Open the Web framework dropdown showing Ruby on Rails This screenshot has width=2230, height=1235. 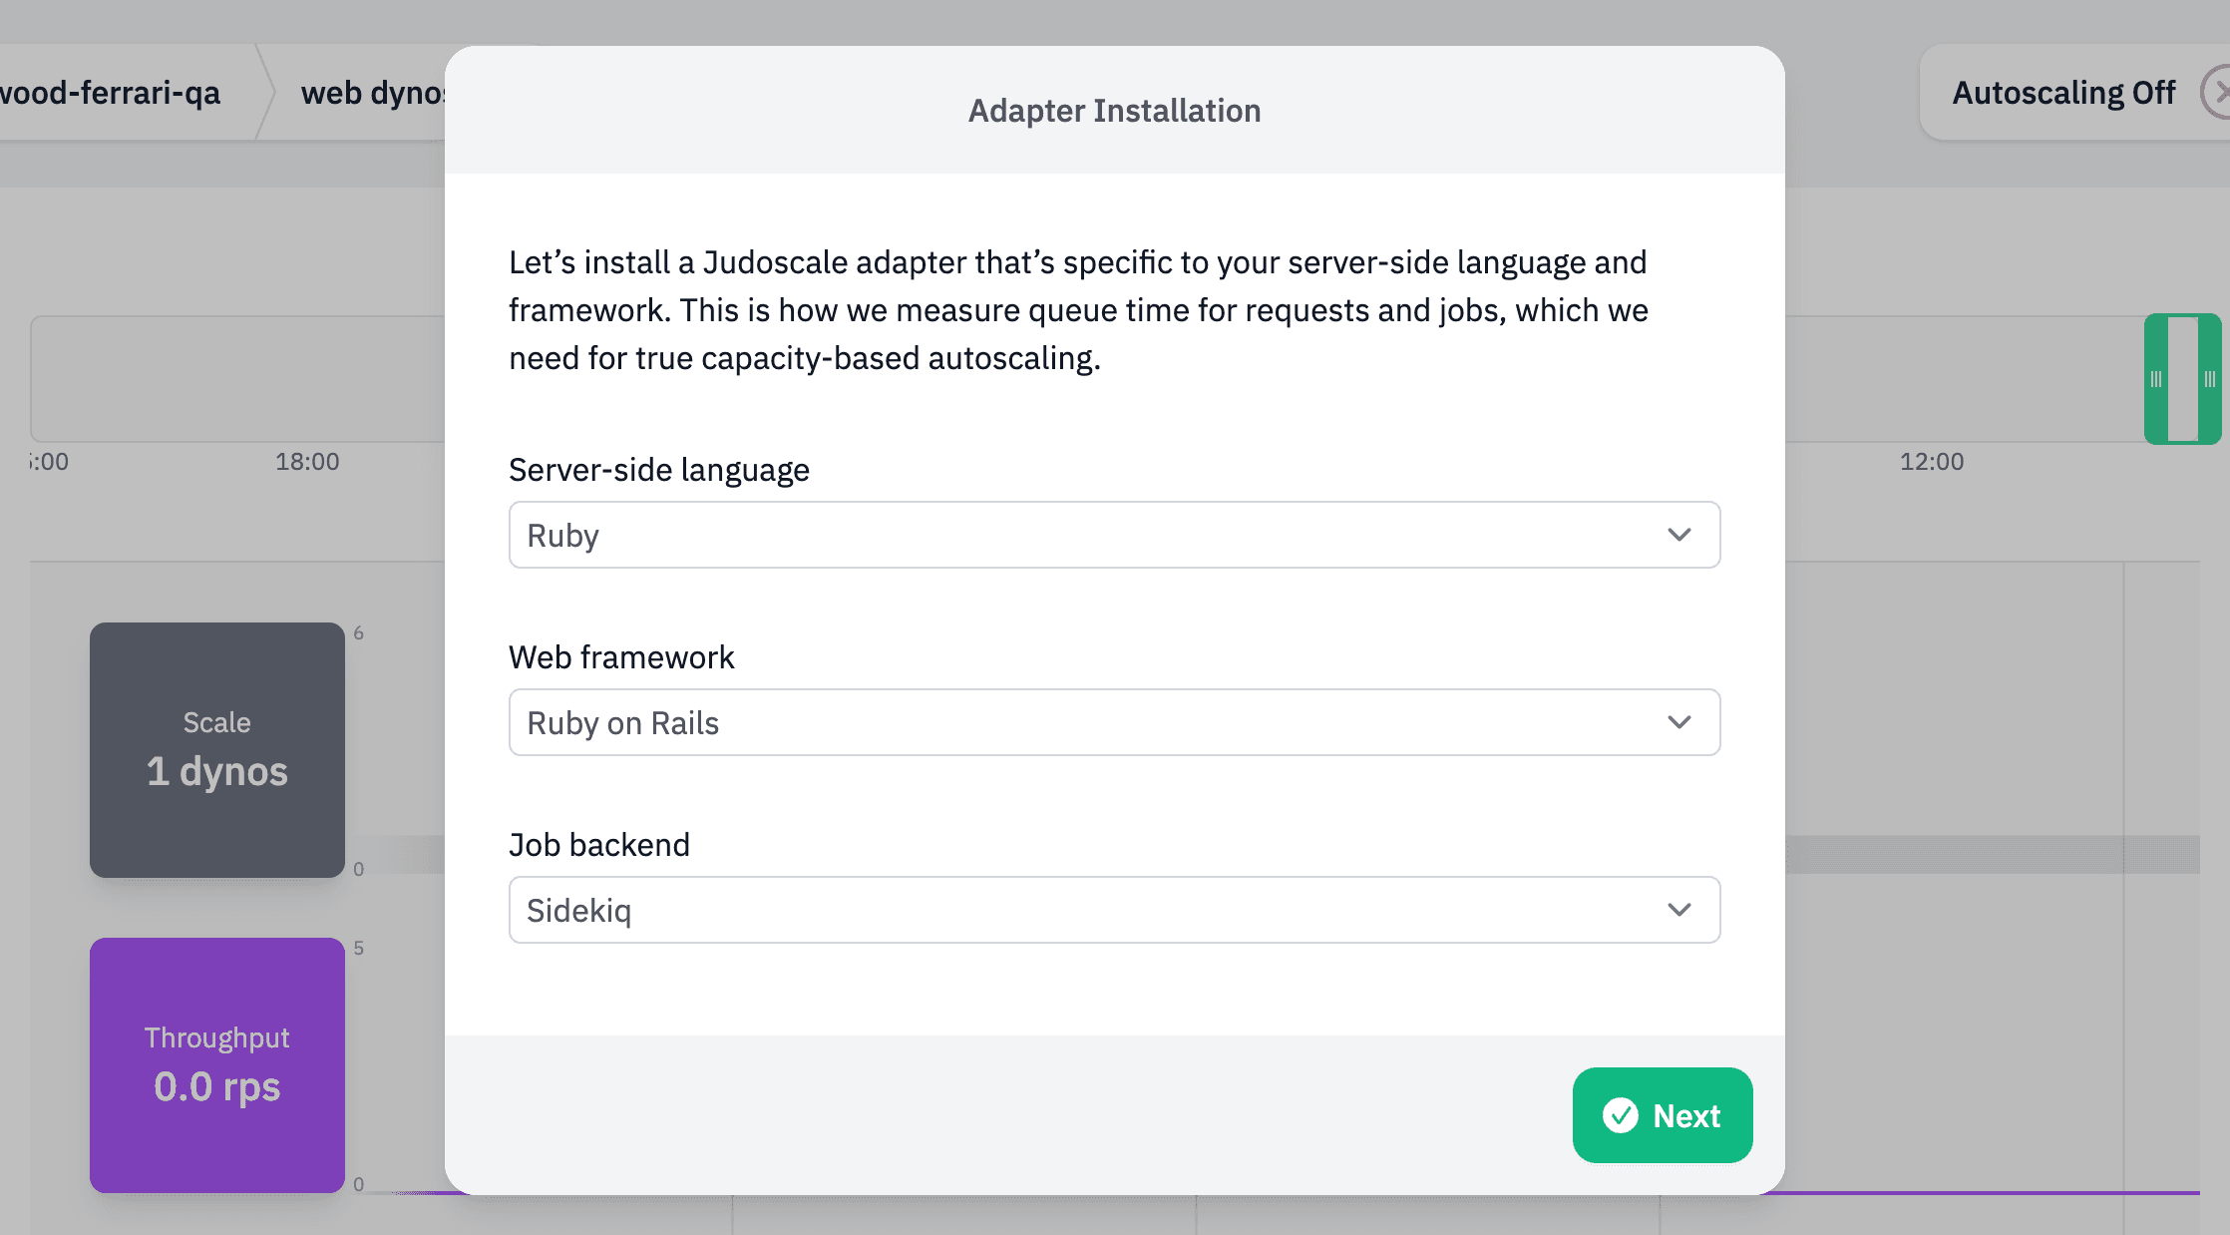click(x=1114, y=722)
